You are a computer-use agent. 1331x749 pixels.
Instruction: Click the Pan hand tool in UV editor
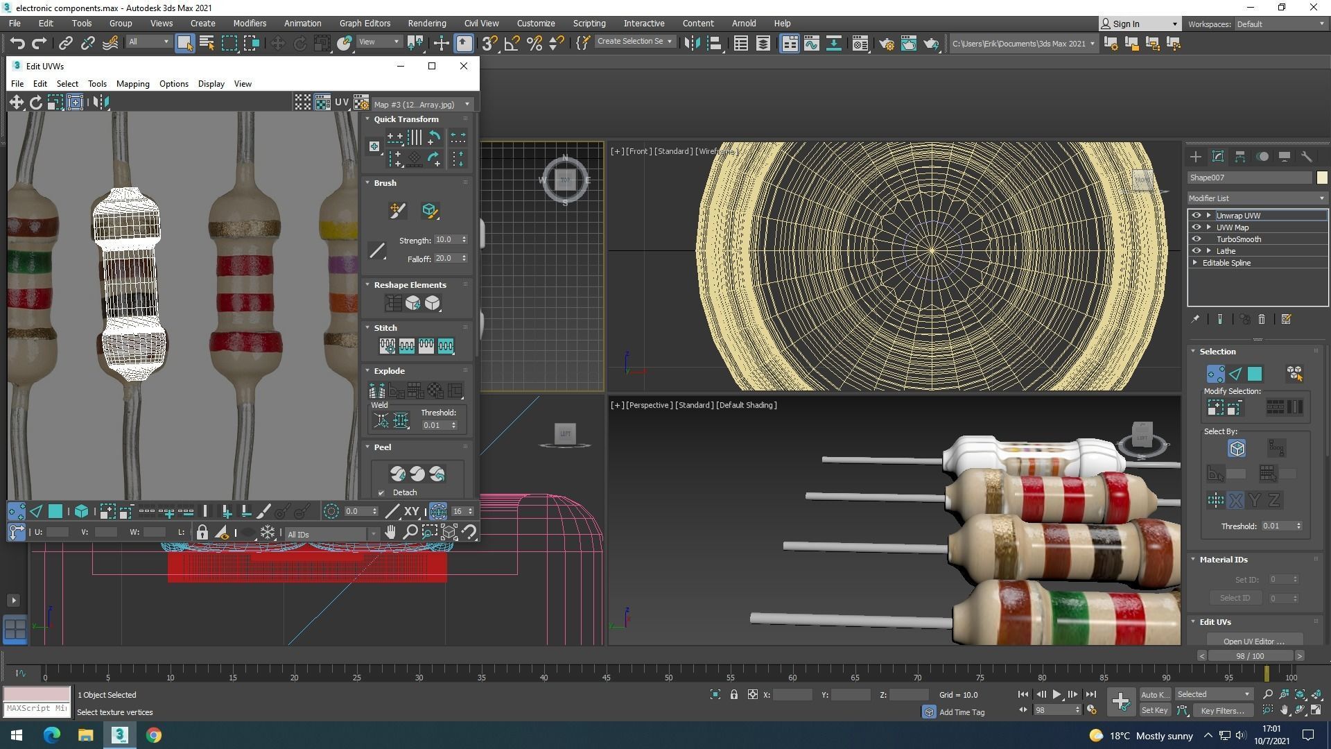point(390,533)
